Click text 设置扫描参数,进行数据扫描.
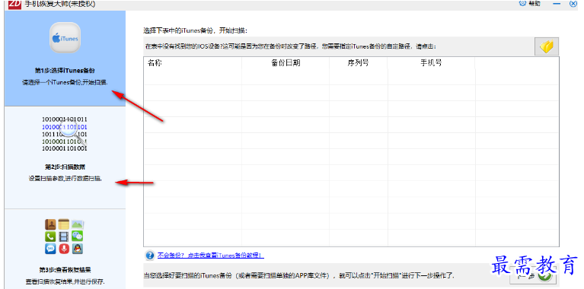This screenshot has height=289, width=584. (x=65, y=179)
